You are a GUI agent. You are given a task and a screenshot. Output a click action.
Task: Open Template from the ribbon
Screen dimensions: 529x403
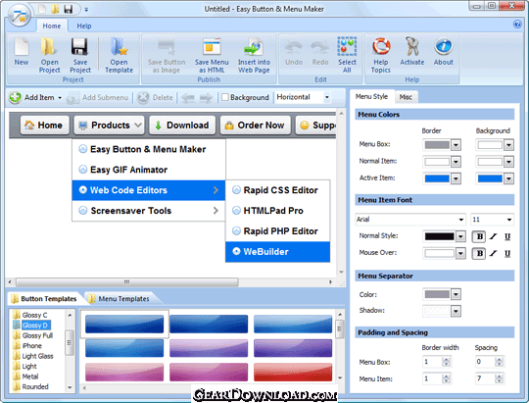point(119,55)
